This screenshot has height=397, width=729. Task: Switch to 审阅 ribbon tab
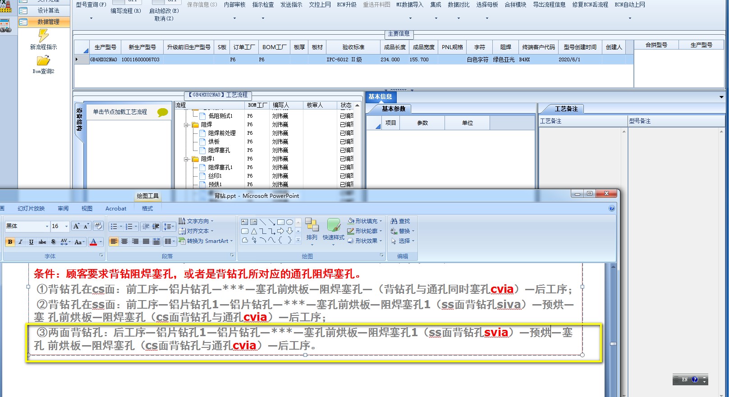pos(63,209)
